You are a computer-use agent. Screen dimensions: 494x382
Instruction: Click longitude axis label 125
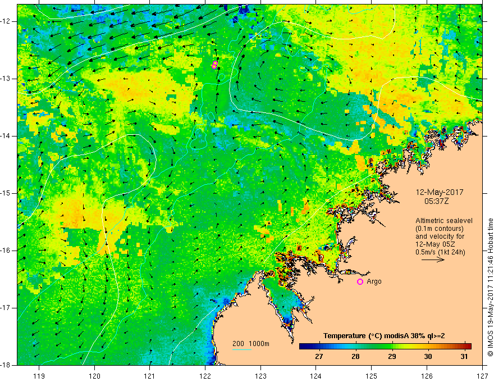pos(372,376)
